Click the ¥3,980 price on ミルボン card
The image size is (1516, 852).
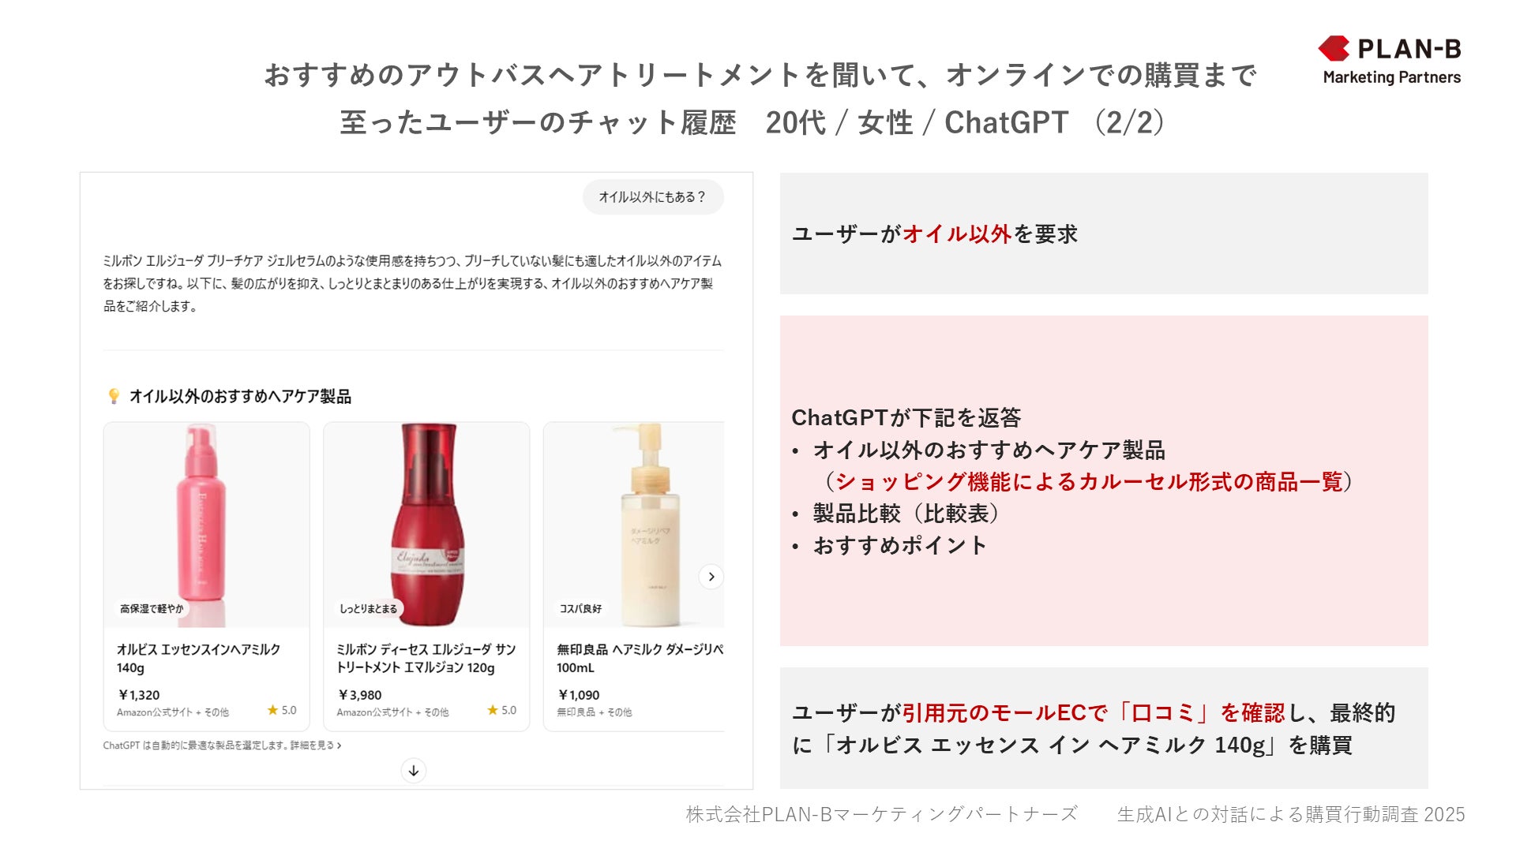click(x=360, y=695)
